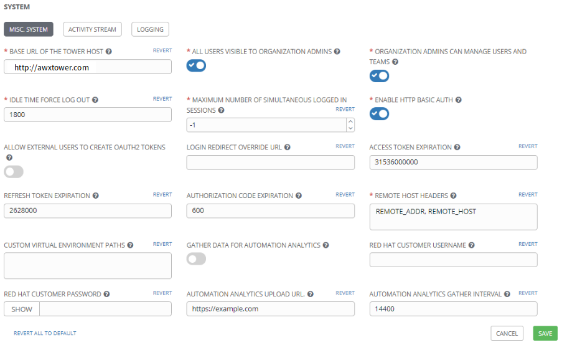Click the Save button
This screenshot has width=562, height=345.
(x=545, y=333)
